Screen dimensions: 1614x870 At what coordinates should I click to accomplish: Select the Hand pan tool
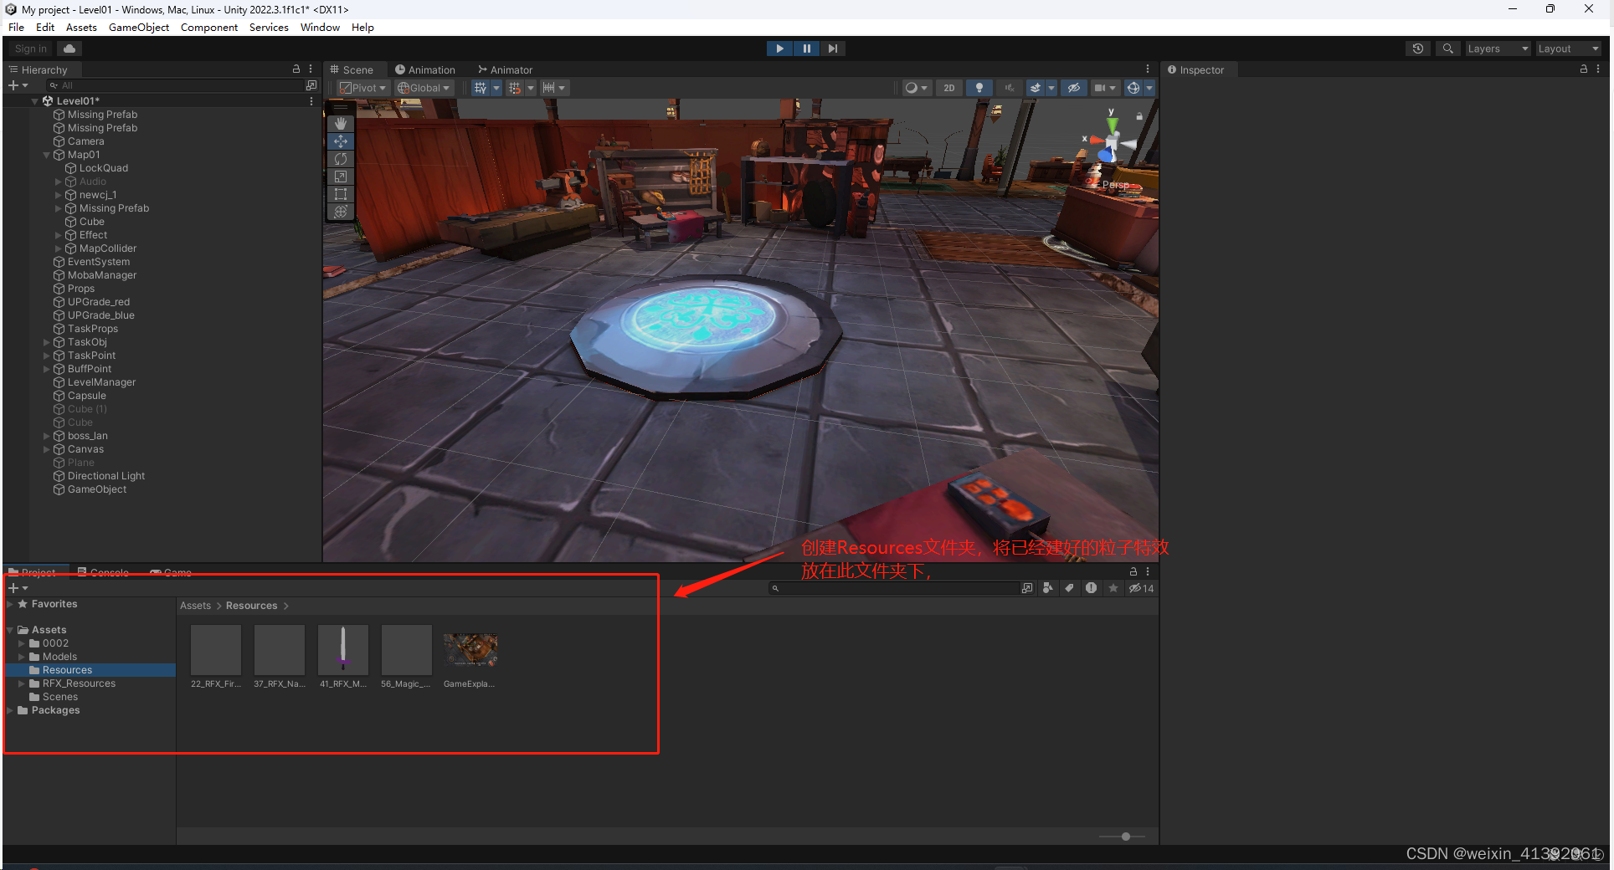coord(341,123)
